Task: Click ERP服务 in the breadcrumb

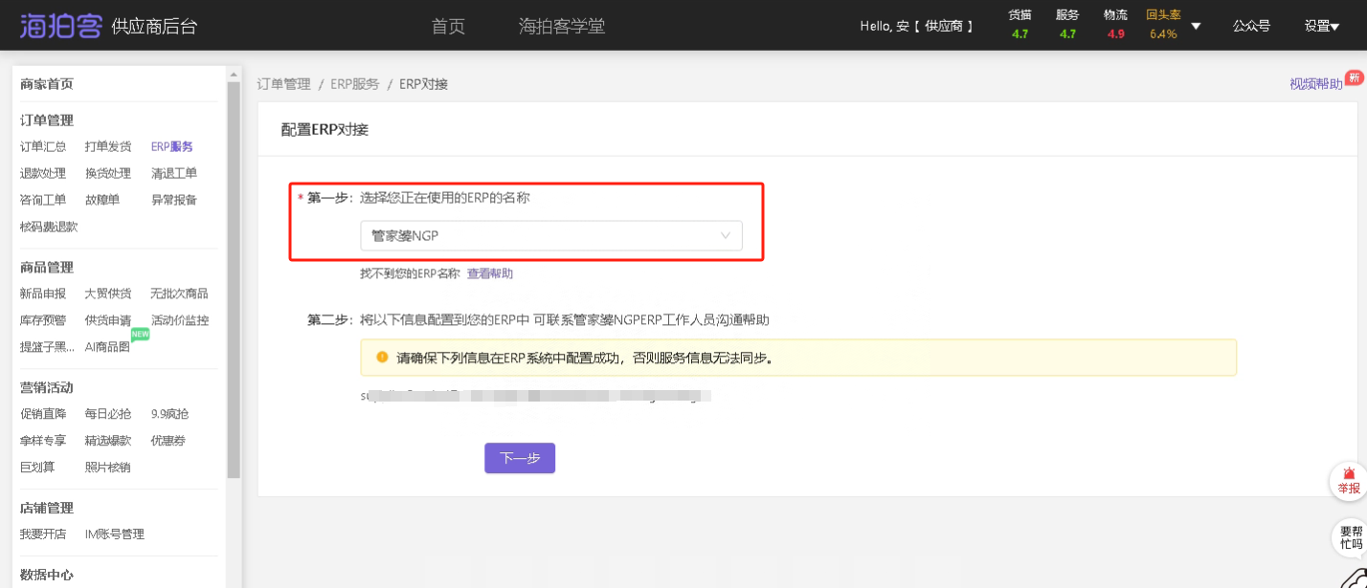Action: (x=355, y=84)
